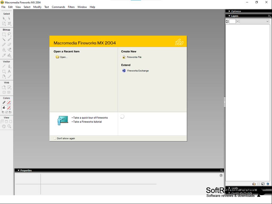Choose the Scale tool
Viewport: 272px width, 204px height.
click(4, 23)
